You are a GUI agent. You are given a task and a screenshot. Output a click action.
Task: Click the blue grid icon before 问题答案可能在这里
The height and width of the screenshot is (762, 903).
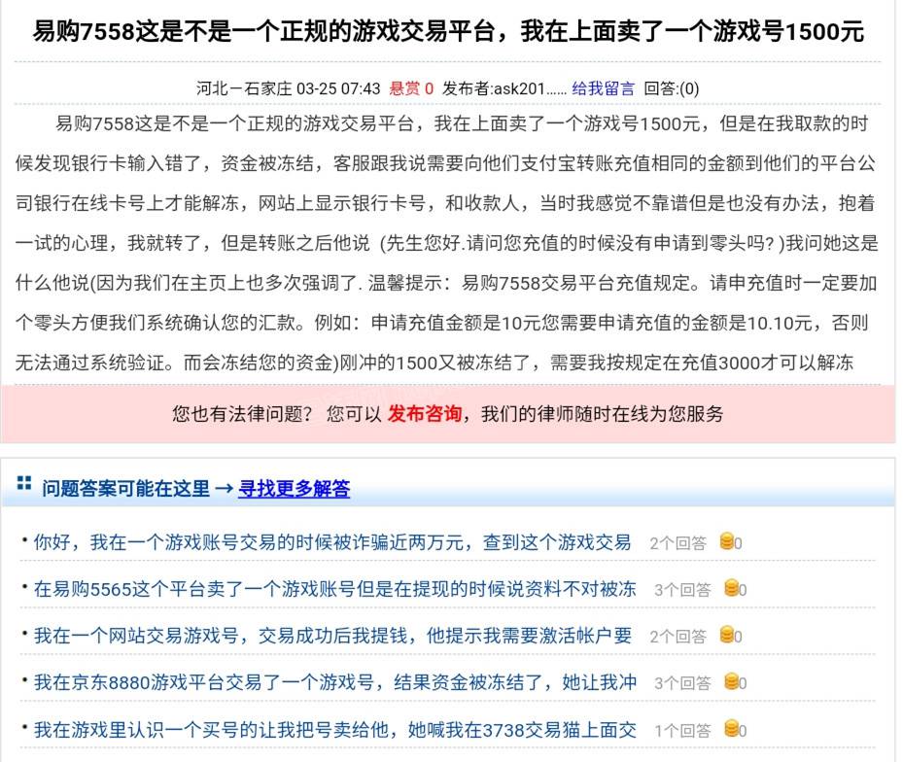(x=26, y=485)
